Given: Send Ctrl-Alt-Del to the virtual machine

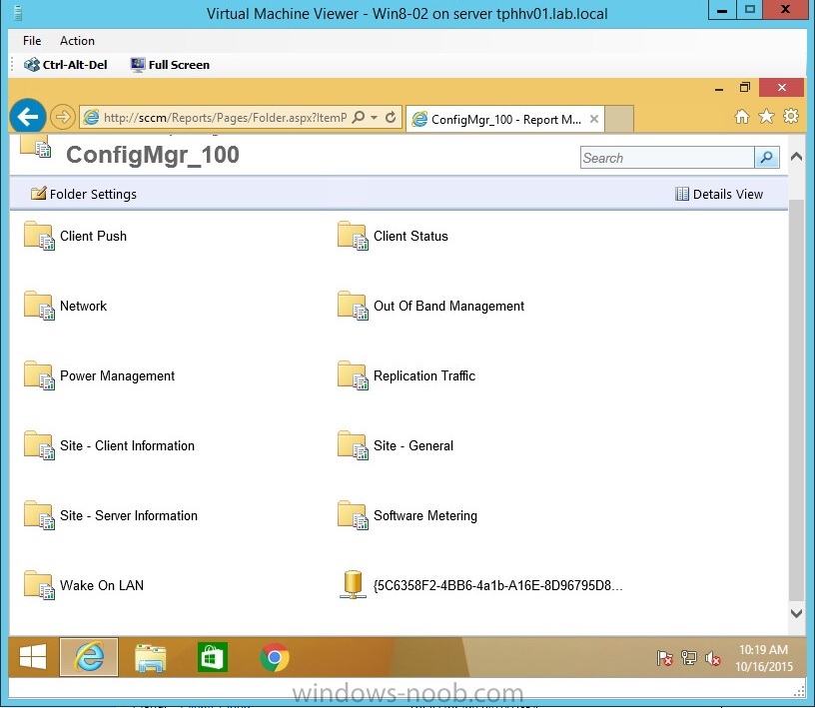Looking at the screenshot, I should (x=66, y=65).
